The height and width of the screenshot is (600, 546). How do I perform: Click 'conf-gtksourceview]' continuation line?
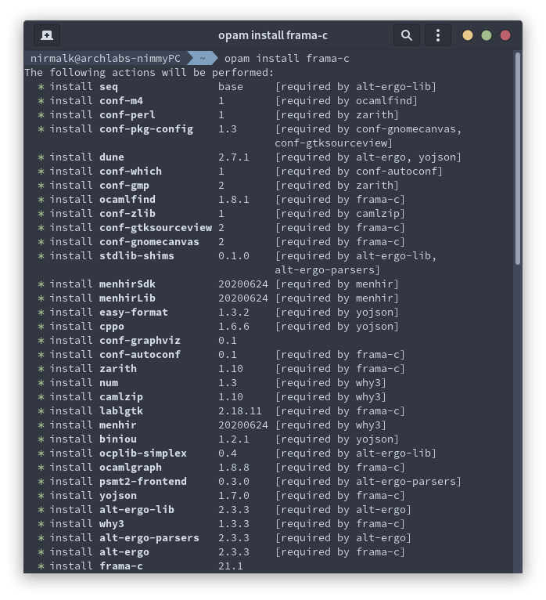tap(333, 143)
